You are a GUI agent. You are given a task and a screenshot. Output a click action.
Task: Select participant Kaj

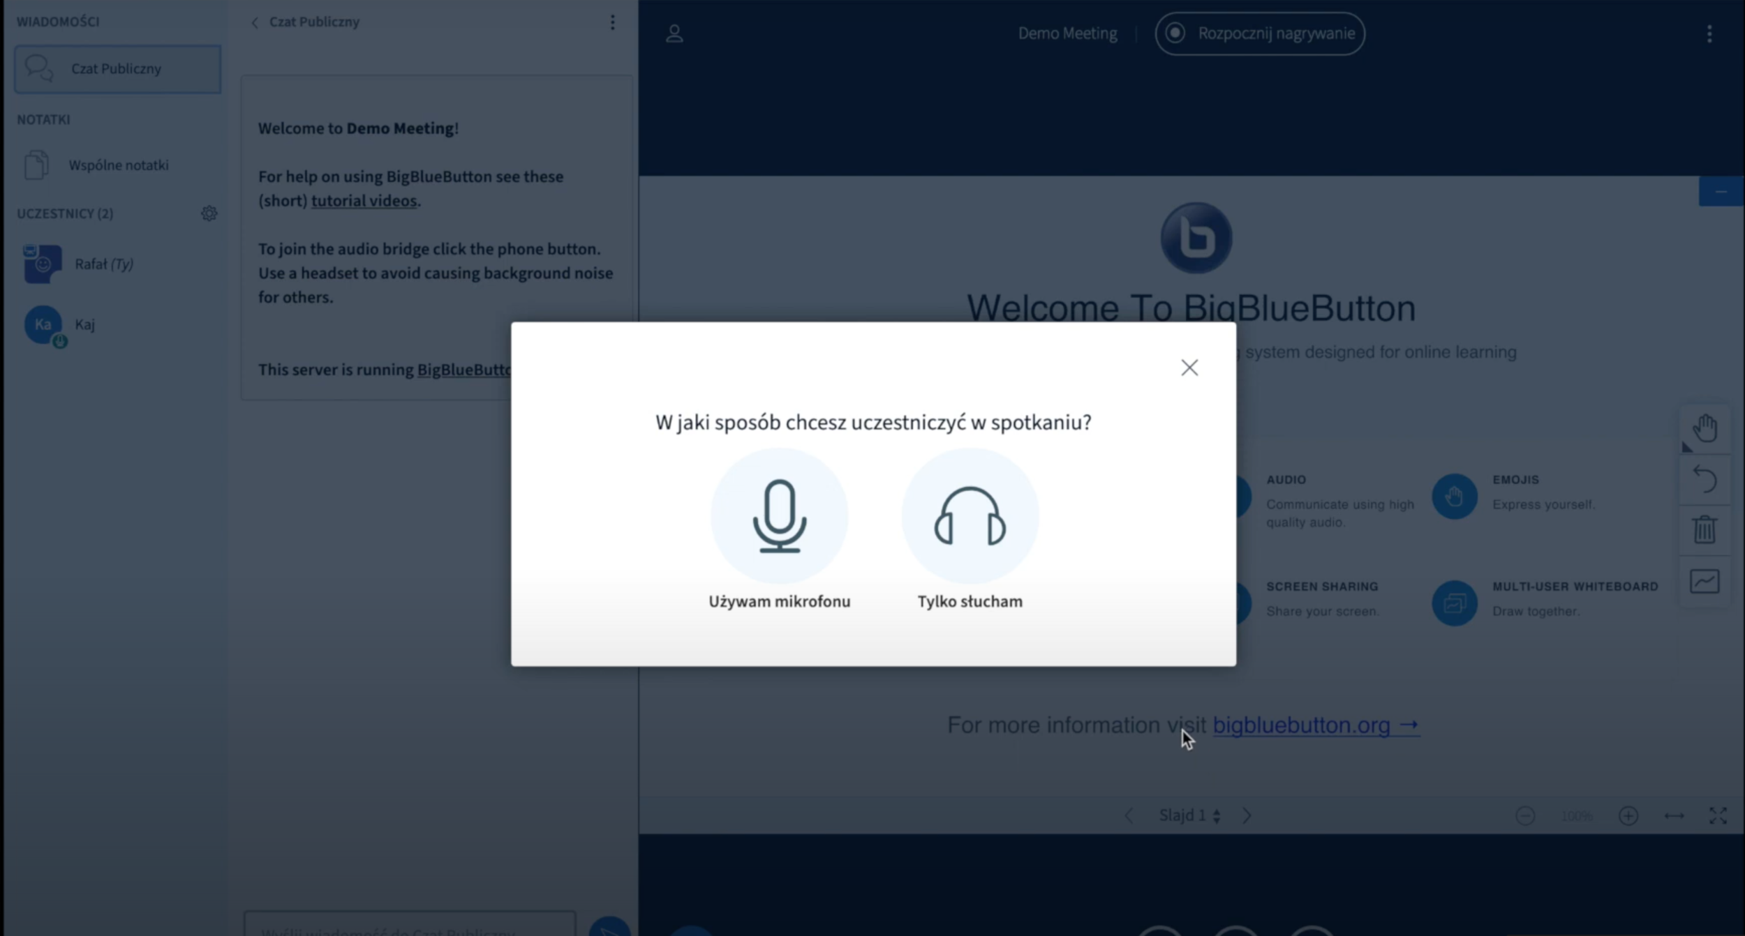[x=117, y=324]
